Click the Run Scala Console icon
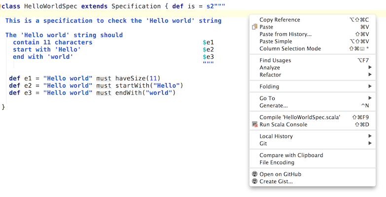The width and height of the screenshot is (386, 197). click(254, 125)
